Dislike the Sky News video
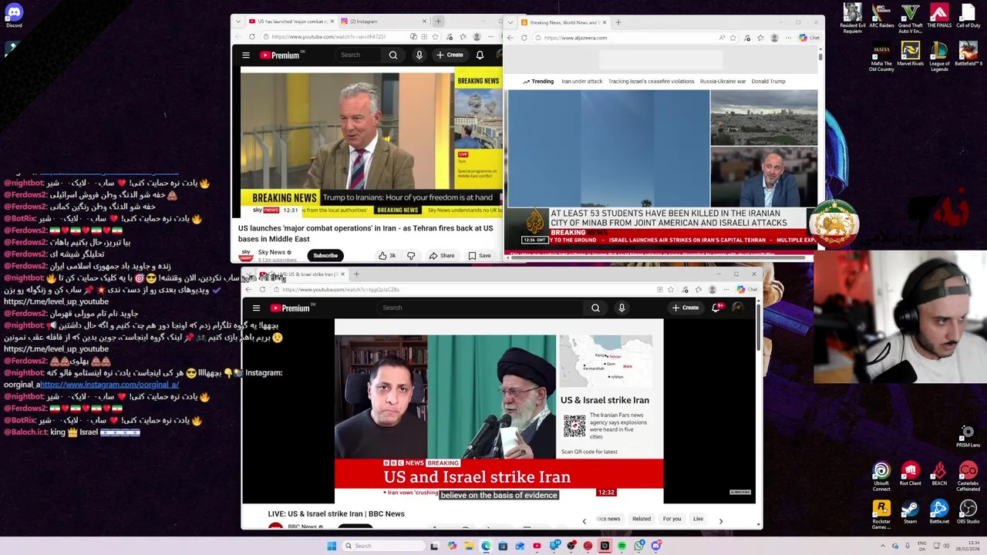Screen dimensions: 987x555 click(x=411, y=255)
